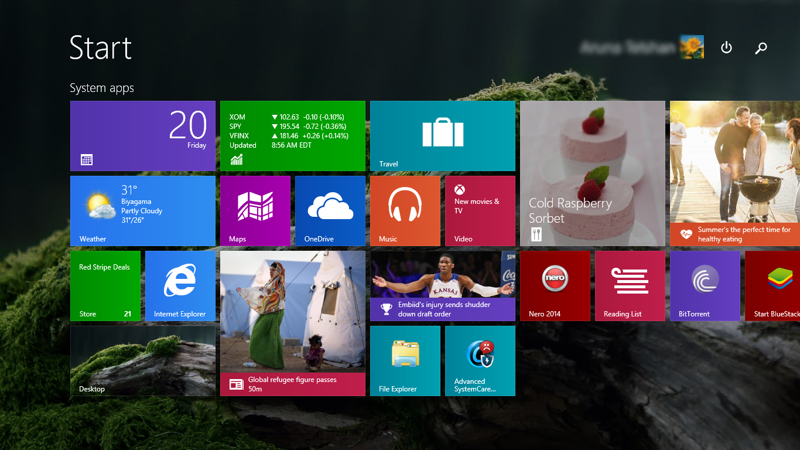This screenshot has height=450, width=800.
Task: Click the Store update count 21
Action: [x=128, y=314]
